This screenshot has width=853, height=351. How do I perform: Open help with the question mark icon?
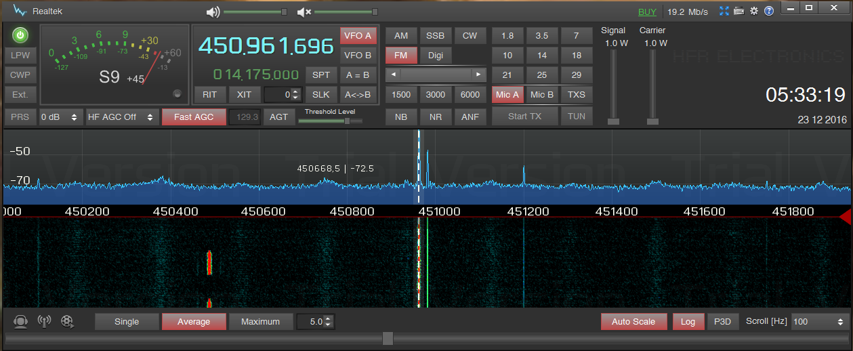[x=769, y=12]
